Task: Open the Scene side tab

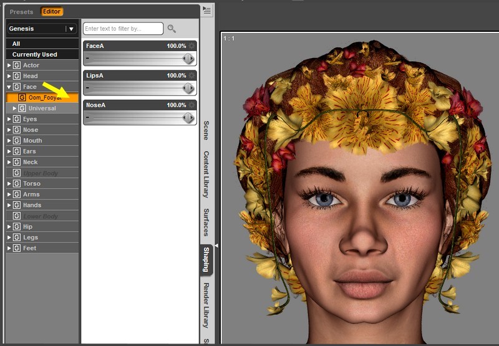Action: (x=206, y=130)
